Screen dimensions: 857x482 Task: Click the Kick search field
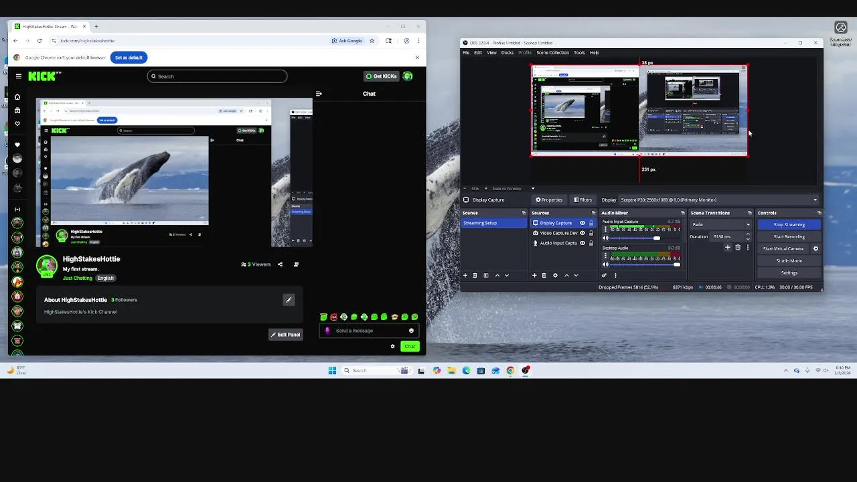point(217,76)
